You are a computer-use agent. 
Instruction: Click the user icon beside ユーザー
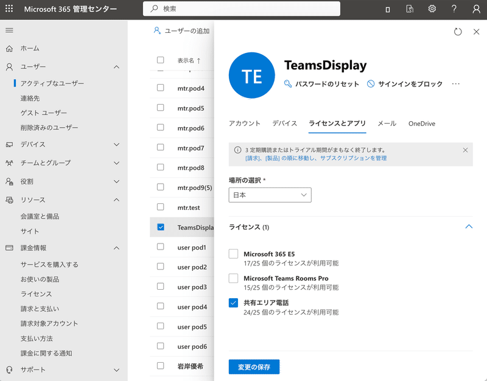point(9,67)
